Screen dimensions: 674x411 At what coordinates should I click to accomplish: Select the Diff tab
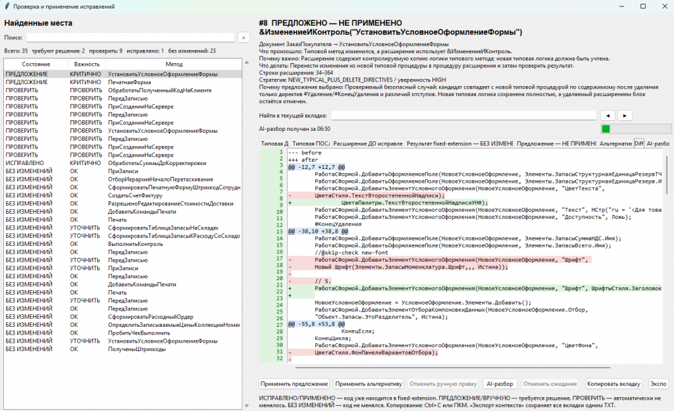[638, 143]
